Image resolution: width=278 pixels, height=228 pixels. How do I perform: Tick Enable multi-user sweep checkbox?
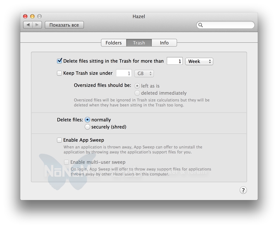coord(66,162)
